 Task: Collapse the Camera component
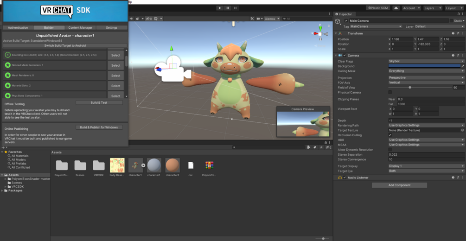[336, 55]
